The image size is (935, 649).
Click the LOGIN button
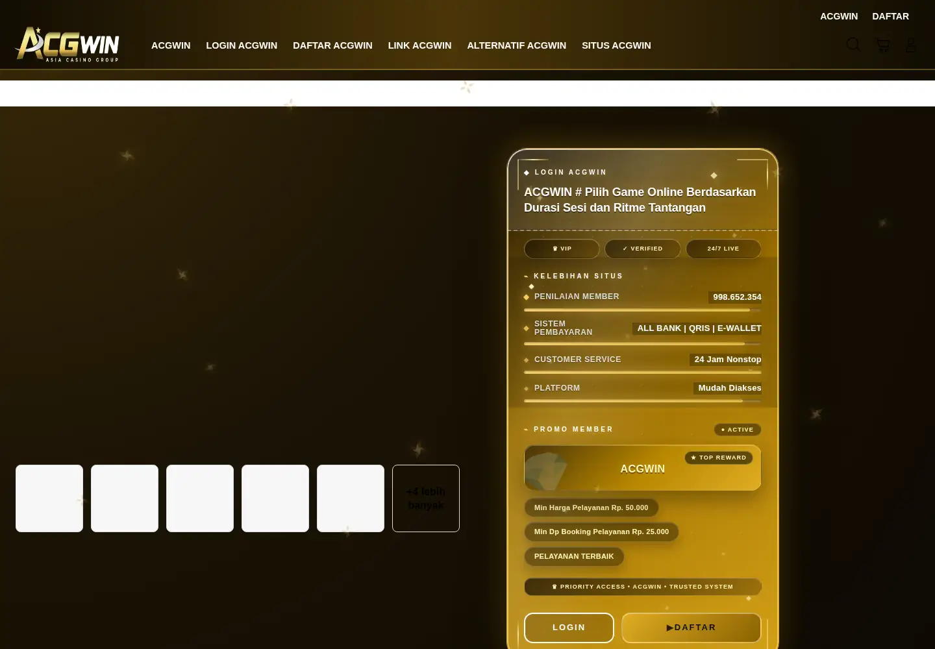(569, 628)
